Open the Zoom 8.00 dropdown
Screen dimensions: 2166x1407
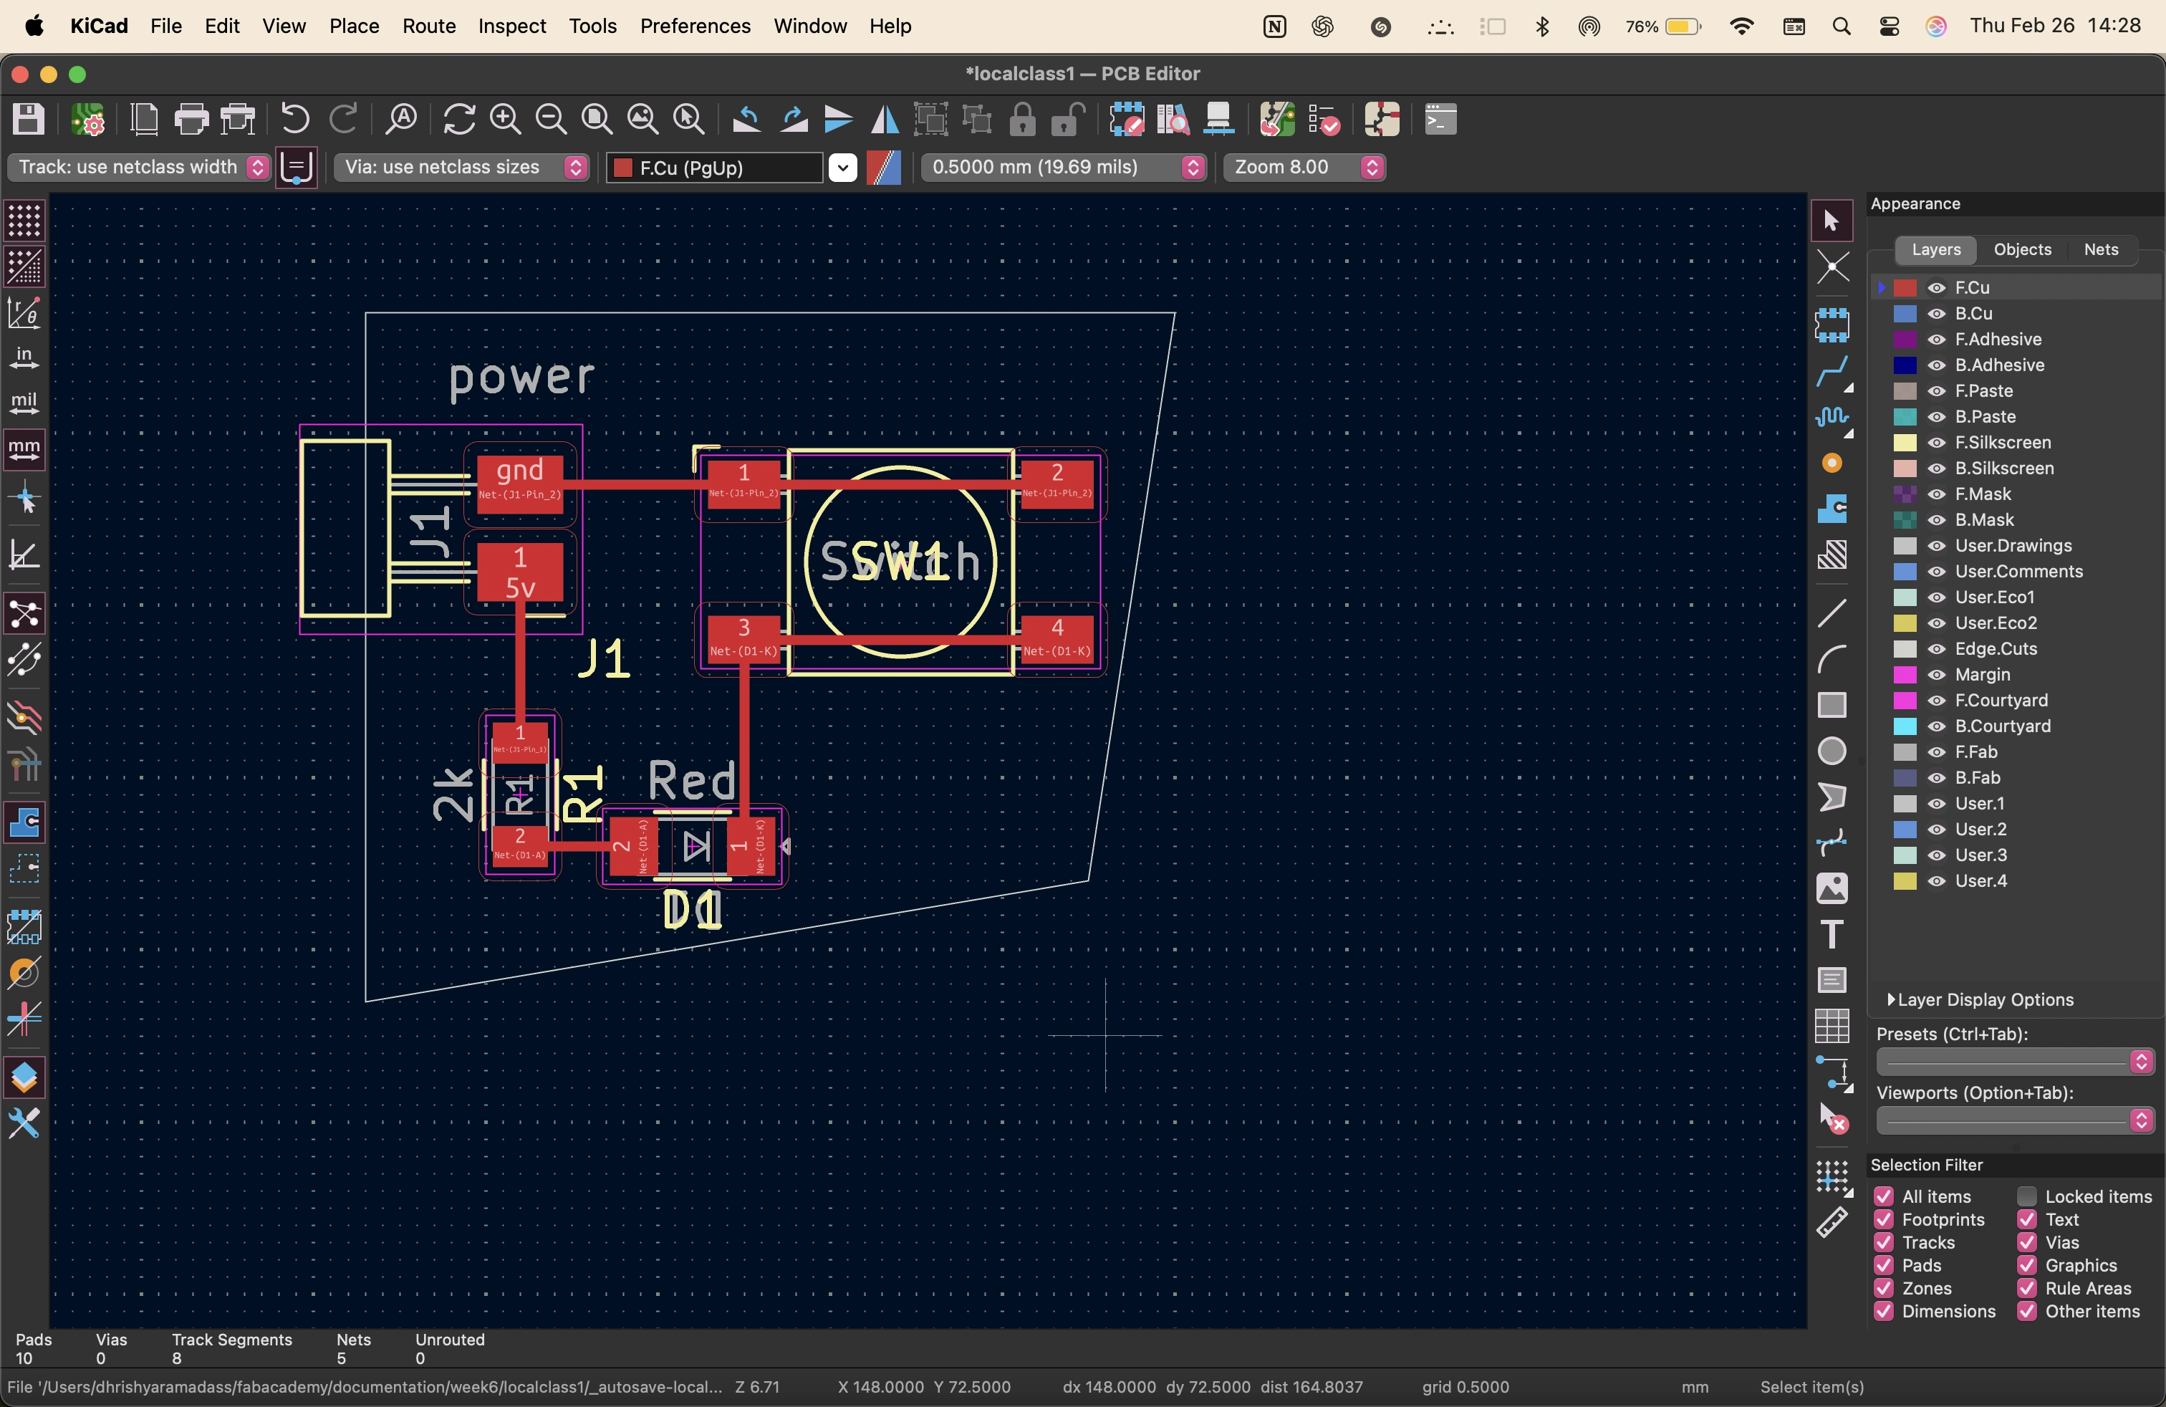pyautogui.click(x=1303, y=168)
